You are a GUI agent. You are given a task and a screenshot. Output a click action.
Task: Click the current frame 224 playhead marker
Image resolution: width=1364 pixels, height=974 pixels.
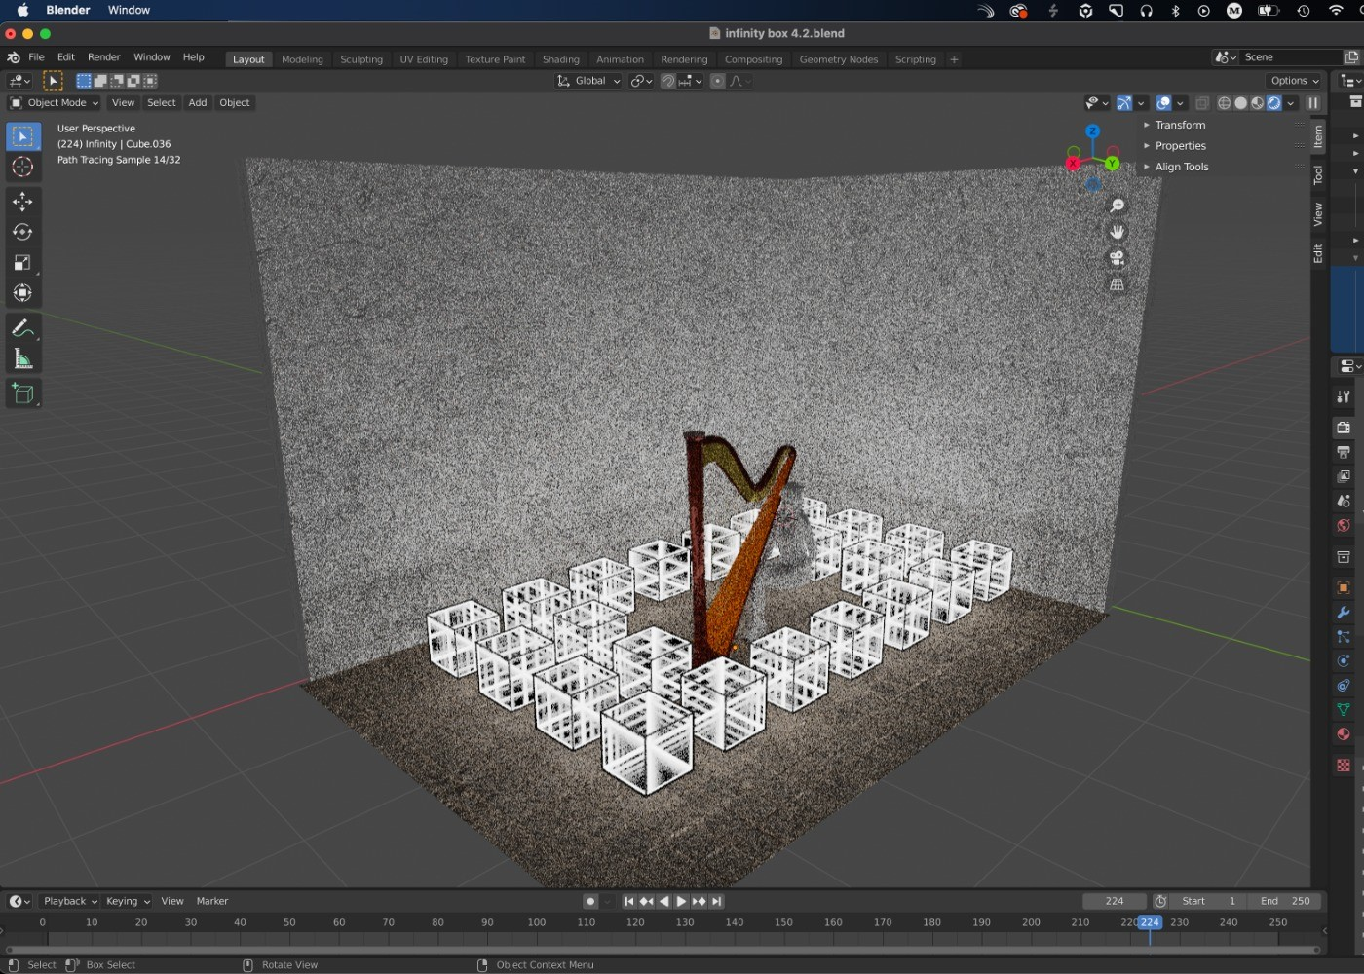[1150, 922]
